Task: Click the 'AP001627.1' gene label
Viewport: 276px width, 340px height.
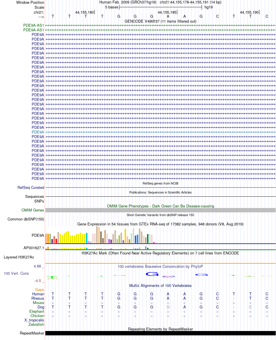Action: [x=34, y=248]
